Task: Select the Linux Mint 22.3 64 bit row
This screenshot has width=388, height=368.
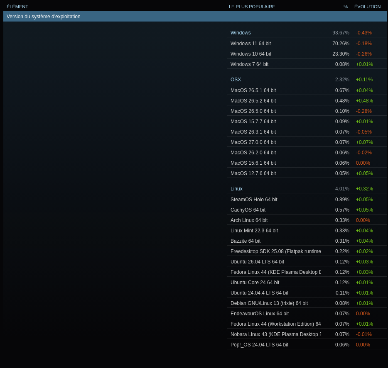Action: (x=307, y=230)
